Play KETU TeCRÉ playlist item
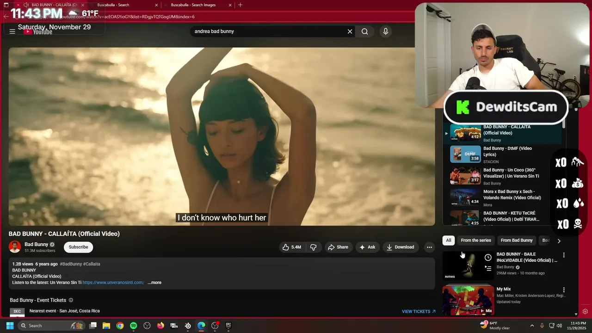The height and width of the screenshot is (333, 592). pyautogui.click(x=501, y=218)
